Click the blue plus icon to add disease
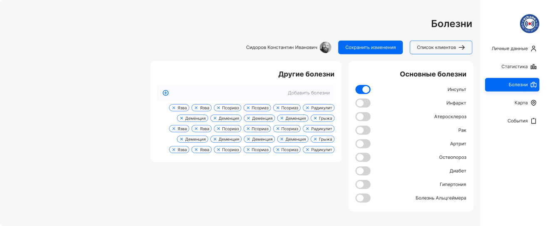 coord(165,93)
